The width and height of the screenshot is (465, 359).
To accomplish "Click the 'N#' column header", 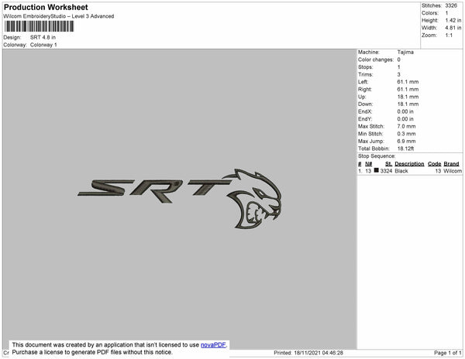I will click(x=368, y=164).
